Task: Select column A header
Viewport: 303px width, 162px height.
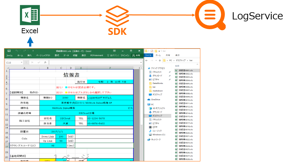Action: (x=24, y=68)
